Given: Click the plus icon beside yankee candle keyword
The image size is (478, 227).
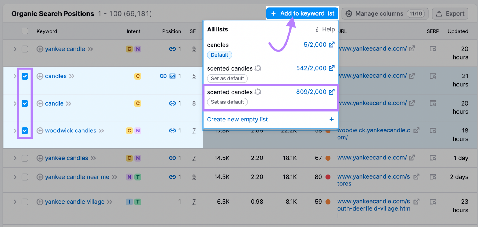Looking at the screenshot, I should tap(40, 49).
